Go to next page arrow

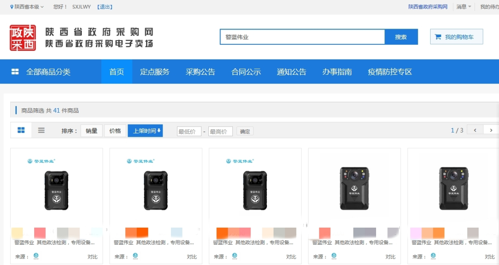pos(491,130)
